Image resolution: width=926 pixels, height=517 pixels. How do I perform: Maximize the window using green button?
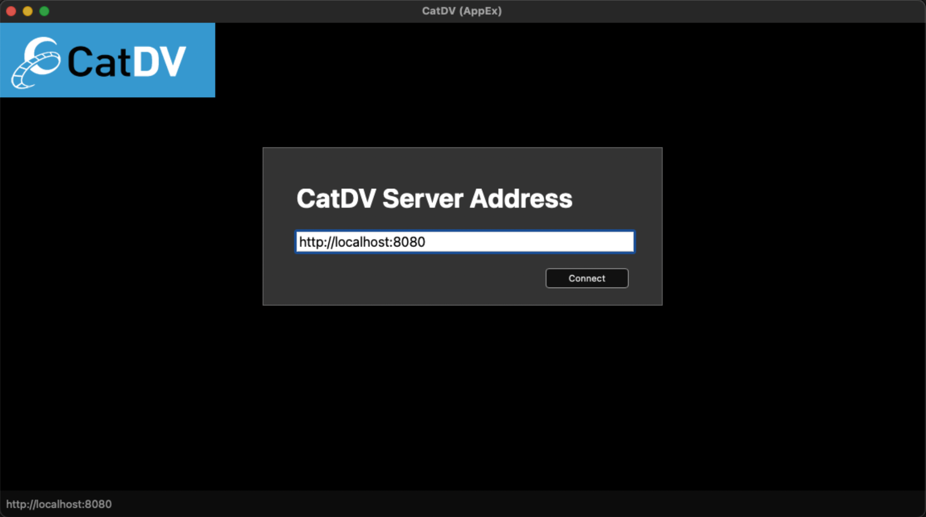[44, 11]
